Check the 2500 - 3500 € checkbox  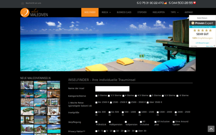click(129, 103)
